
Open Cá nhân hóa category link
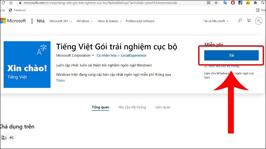(106, 55)
